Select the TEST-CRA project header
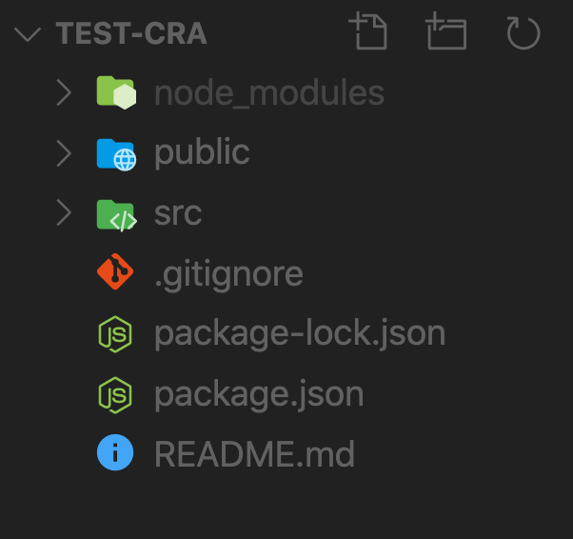Viewport: 573px width, 539px height. click(x=131, y=33)
